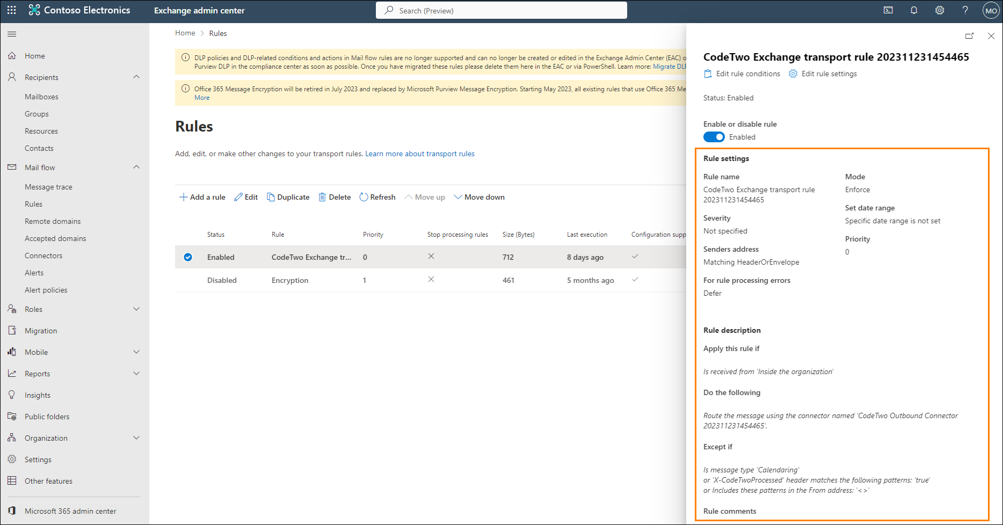Click the Reports chart icon

[12, 373]
